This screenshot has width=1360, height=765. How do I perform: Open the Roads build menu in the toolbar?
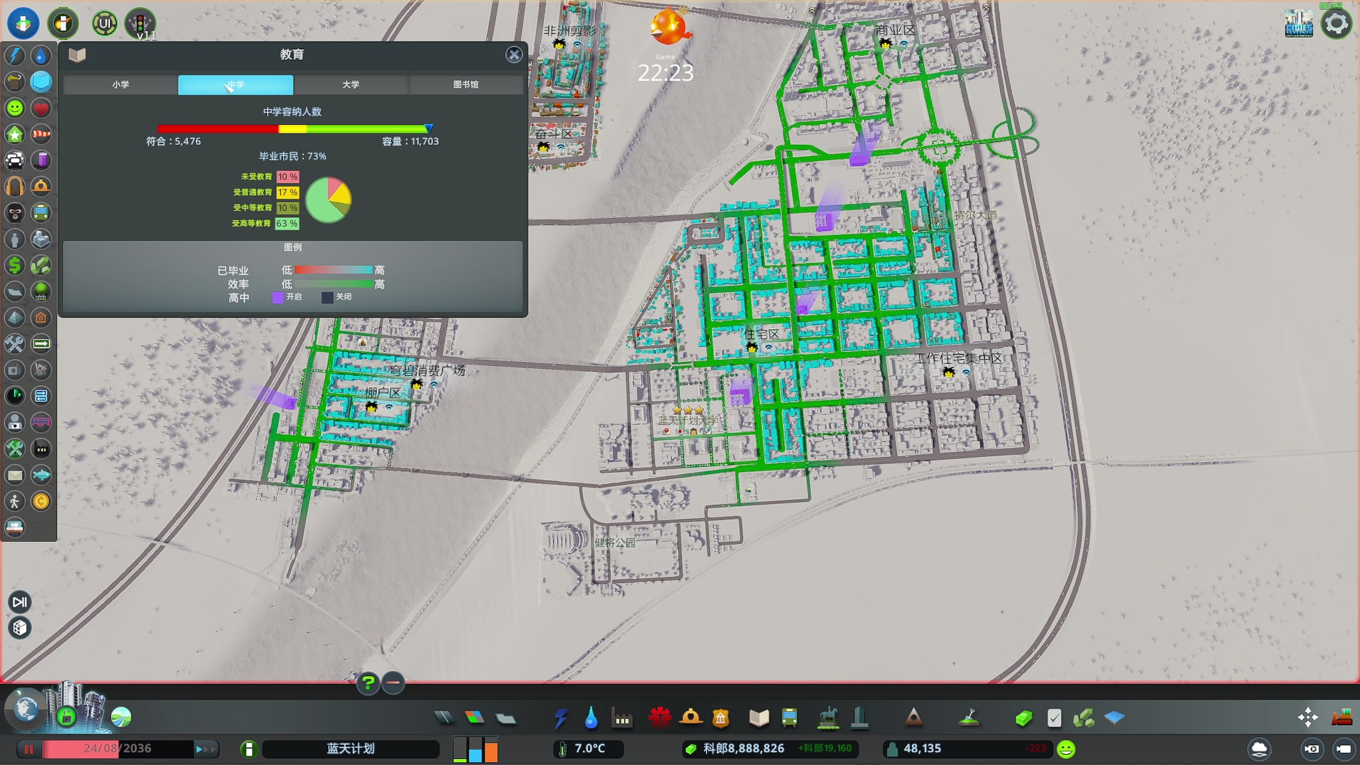(444, 717)
